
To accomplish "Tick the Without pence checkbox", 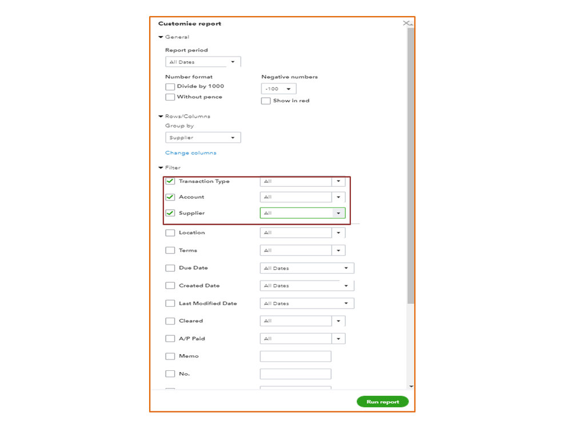I will [170, 97].
